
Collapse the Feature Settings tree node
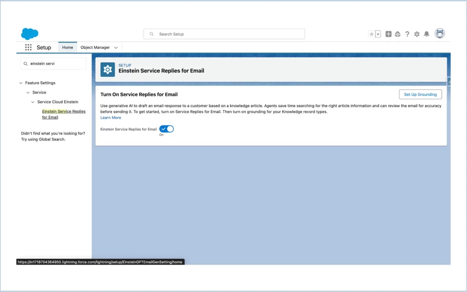(x=21, y=83)
